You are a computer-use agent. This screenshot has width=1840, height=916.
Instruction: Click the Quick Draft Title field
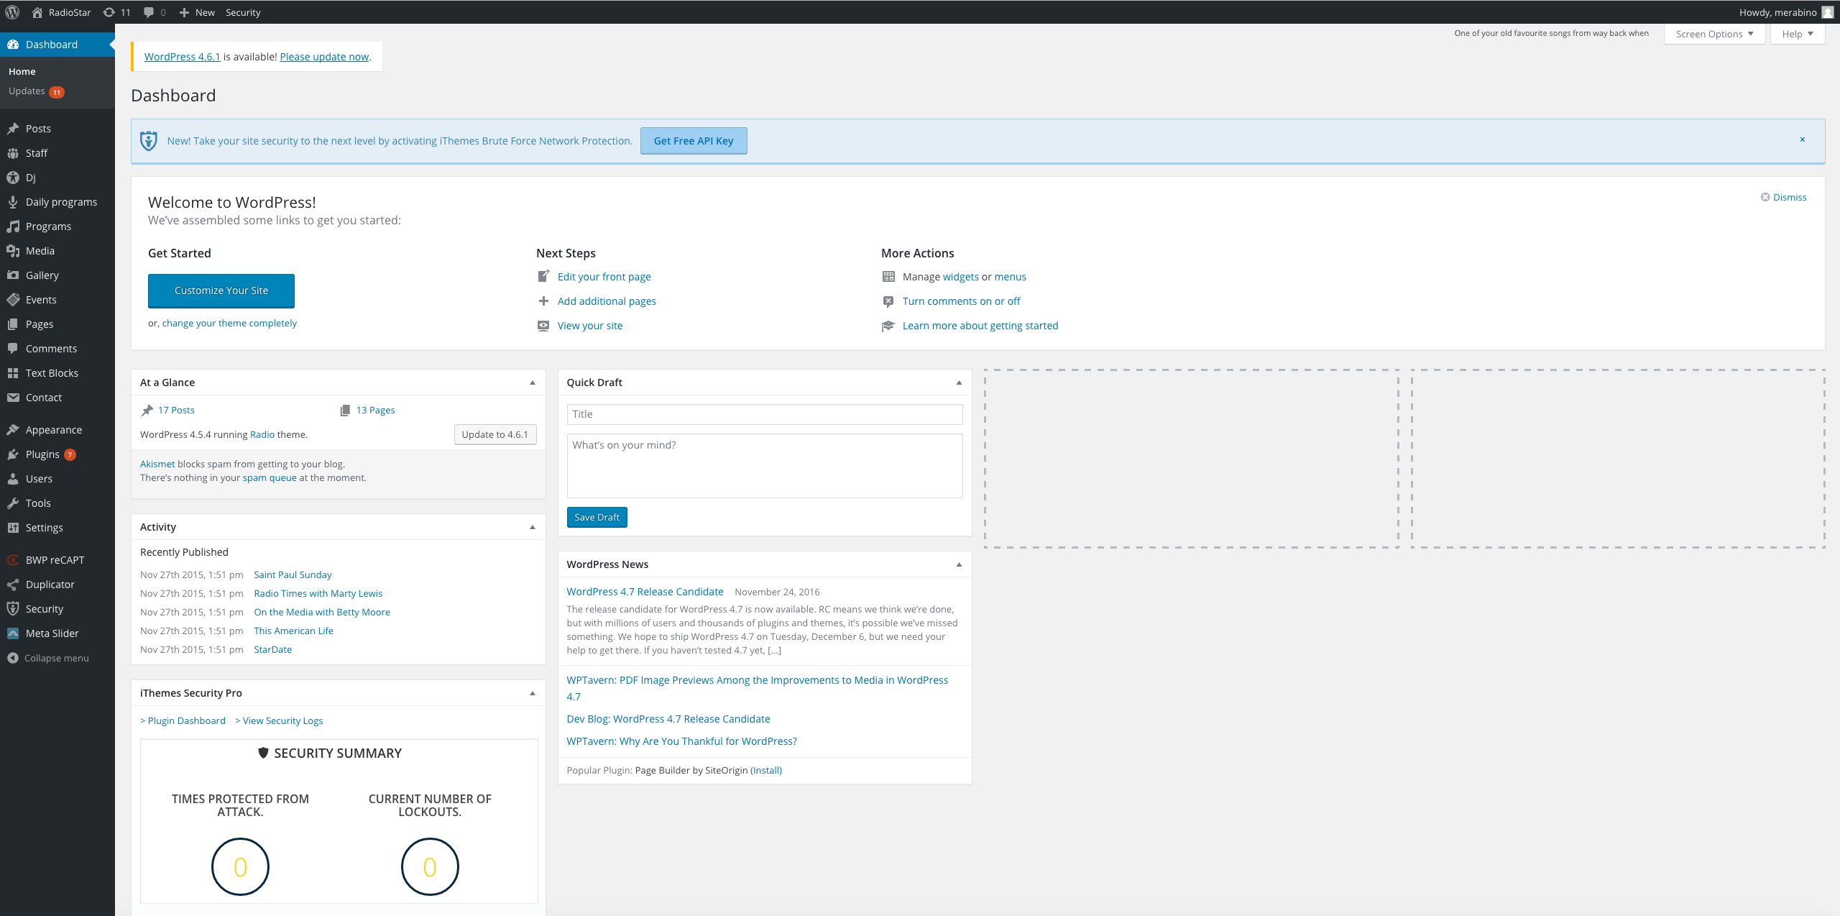point(765,414)
